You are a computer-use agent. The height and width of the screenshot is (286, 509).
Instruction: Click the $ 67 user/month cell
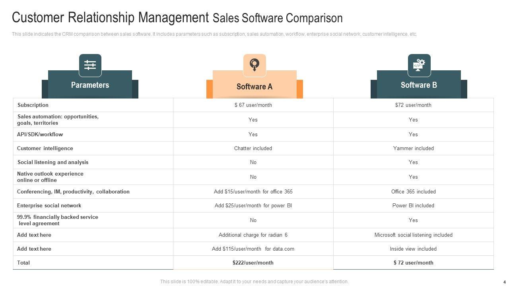point(253,105)
